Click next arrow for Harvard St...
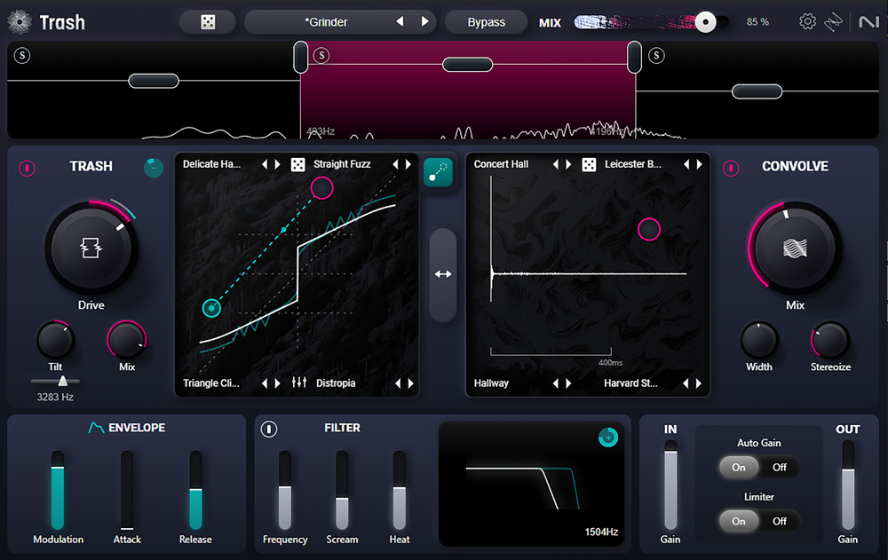 click(699, 383)
